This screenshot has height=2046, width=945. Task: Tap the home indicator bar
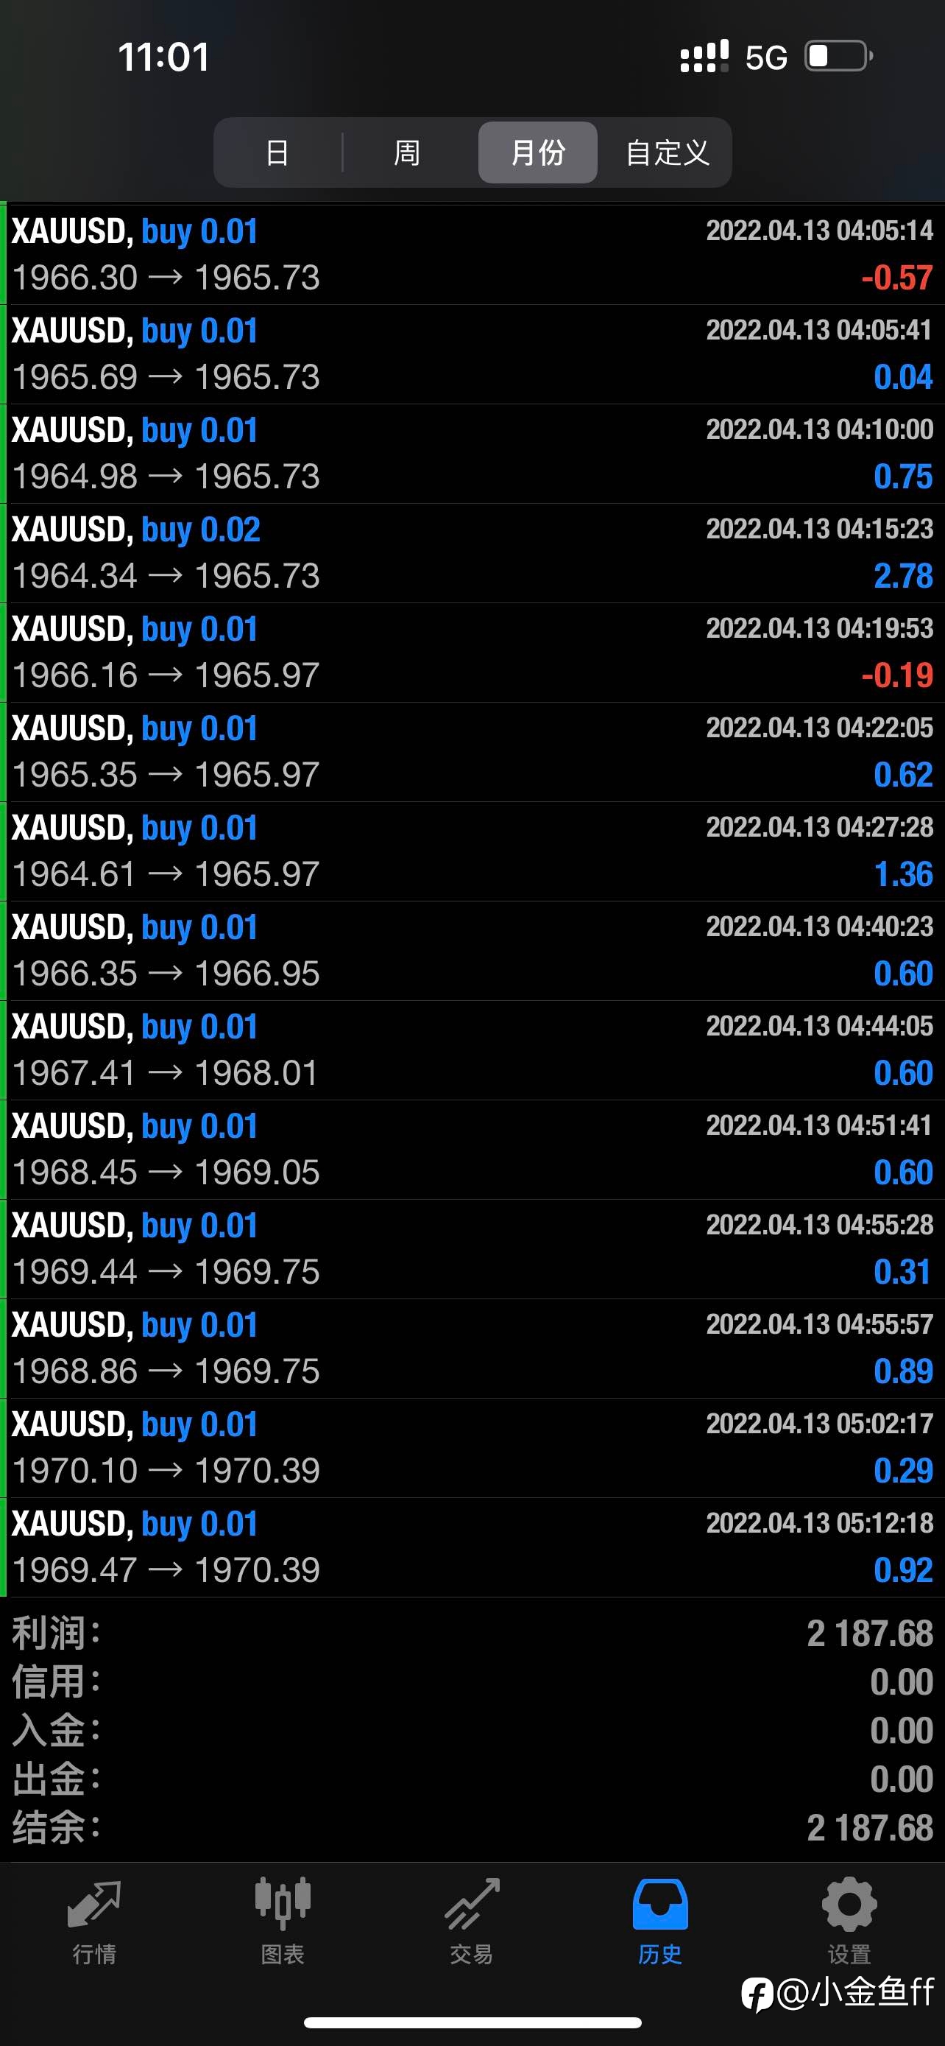pos(472,2022)
